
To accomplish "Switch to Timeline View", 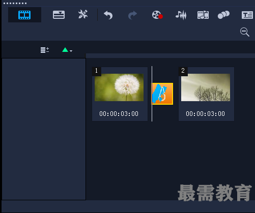I will click(x=59, y=15).
